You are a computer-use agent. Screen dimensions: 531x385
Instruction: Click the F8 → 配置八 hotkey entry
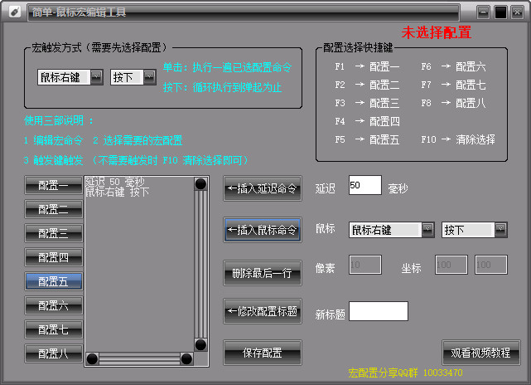tap(453, 103)
